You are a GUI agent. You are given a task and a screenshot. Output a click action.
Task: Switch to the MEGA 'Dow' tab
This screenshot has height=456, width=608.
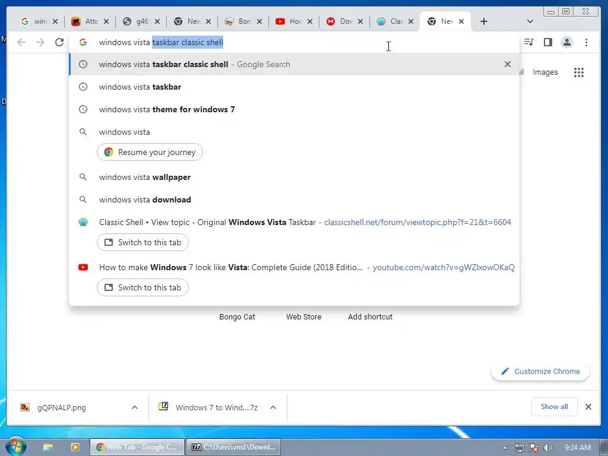tap(340, 21)
